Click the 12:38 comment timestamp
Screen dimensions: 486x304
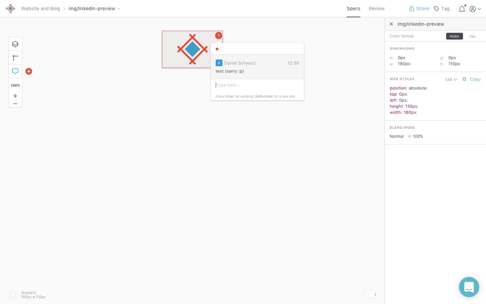tap(293, 63)
